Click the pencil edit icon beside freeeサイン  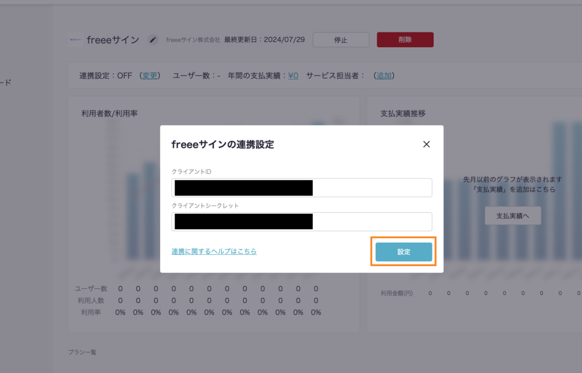click(x=152, y=40)
